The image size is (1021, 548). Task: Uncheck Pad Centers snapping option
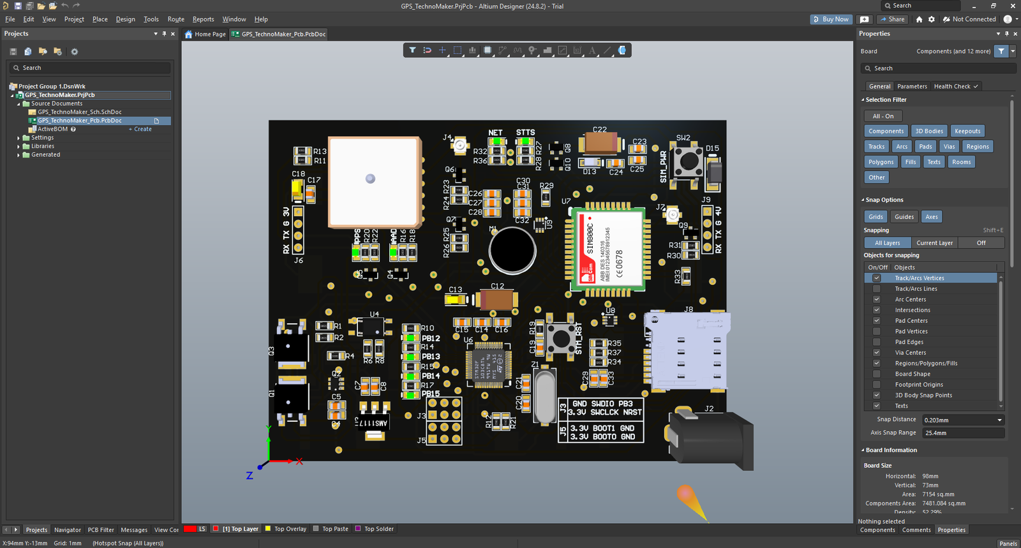click(x=877, y=321)
